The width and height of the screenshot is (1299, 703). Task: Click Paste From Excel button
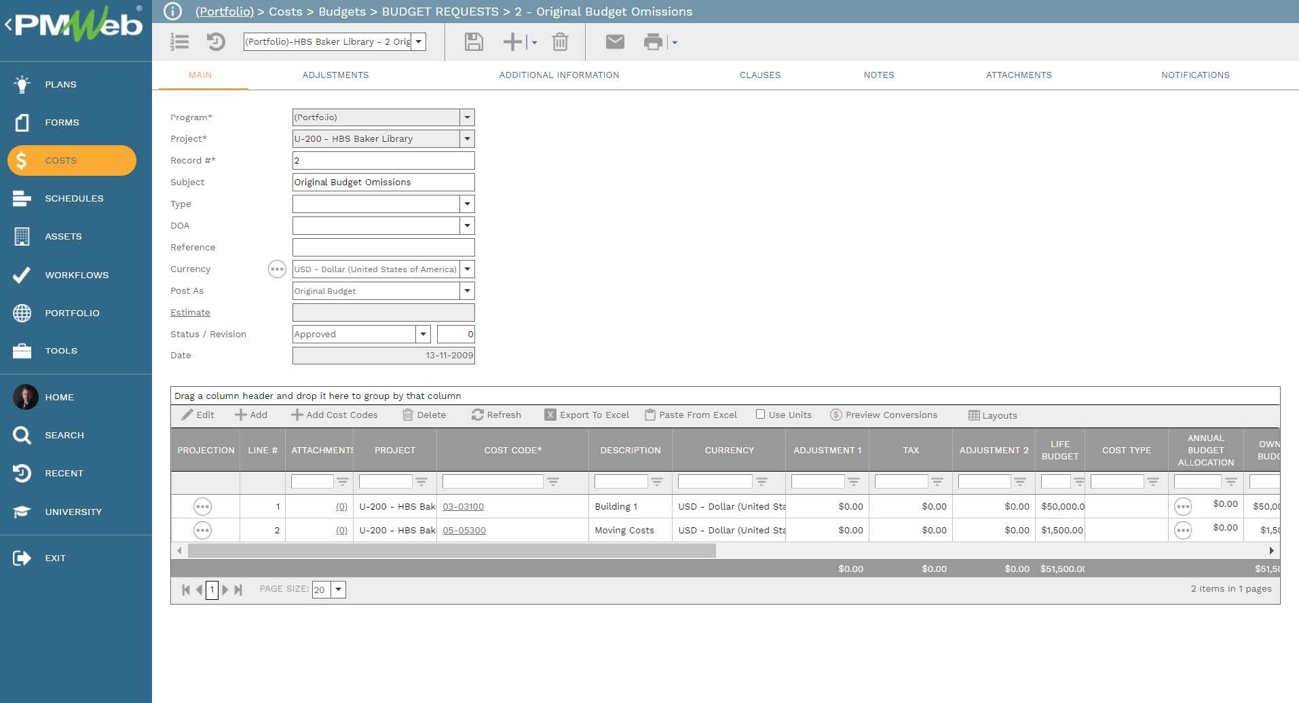[x=691, y=415]
